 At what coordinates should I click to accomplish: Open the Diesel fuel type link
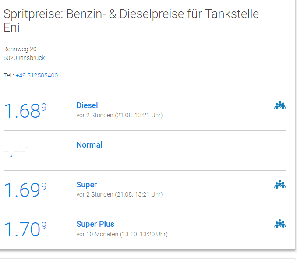pyautogui.click(x=87, y=105)
